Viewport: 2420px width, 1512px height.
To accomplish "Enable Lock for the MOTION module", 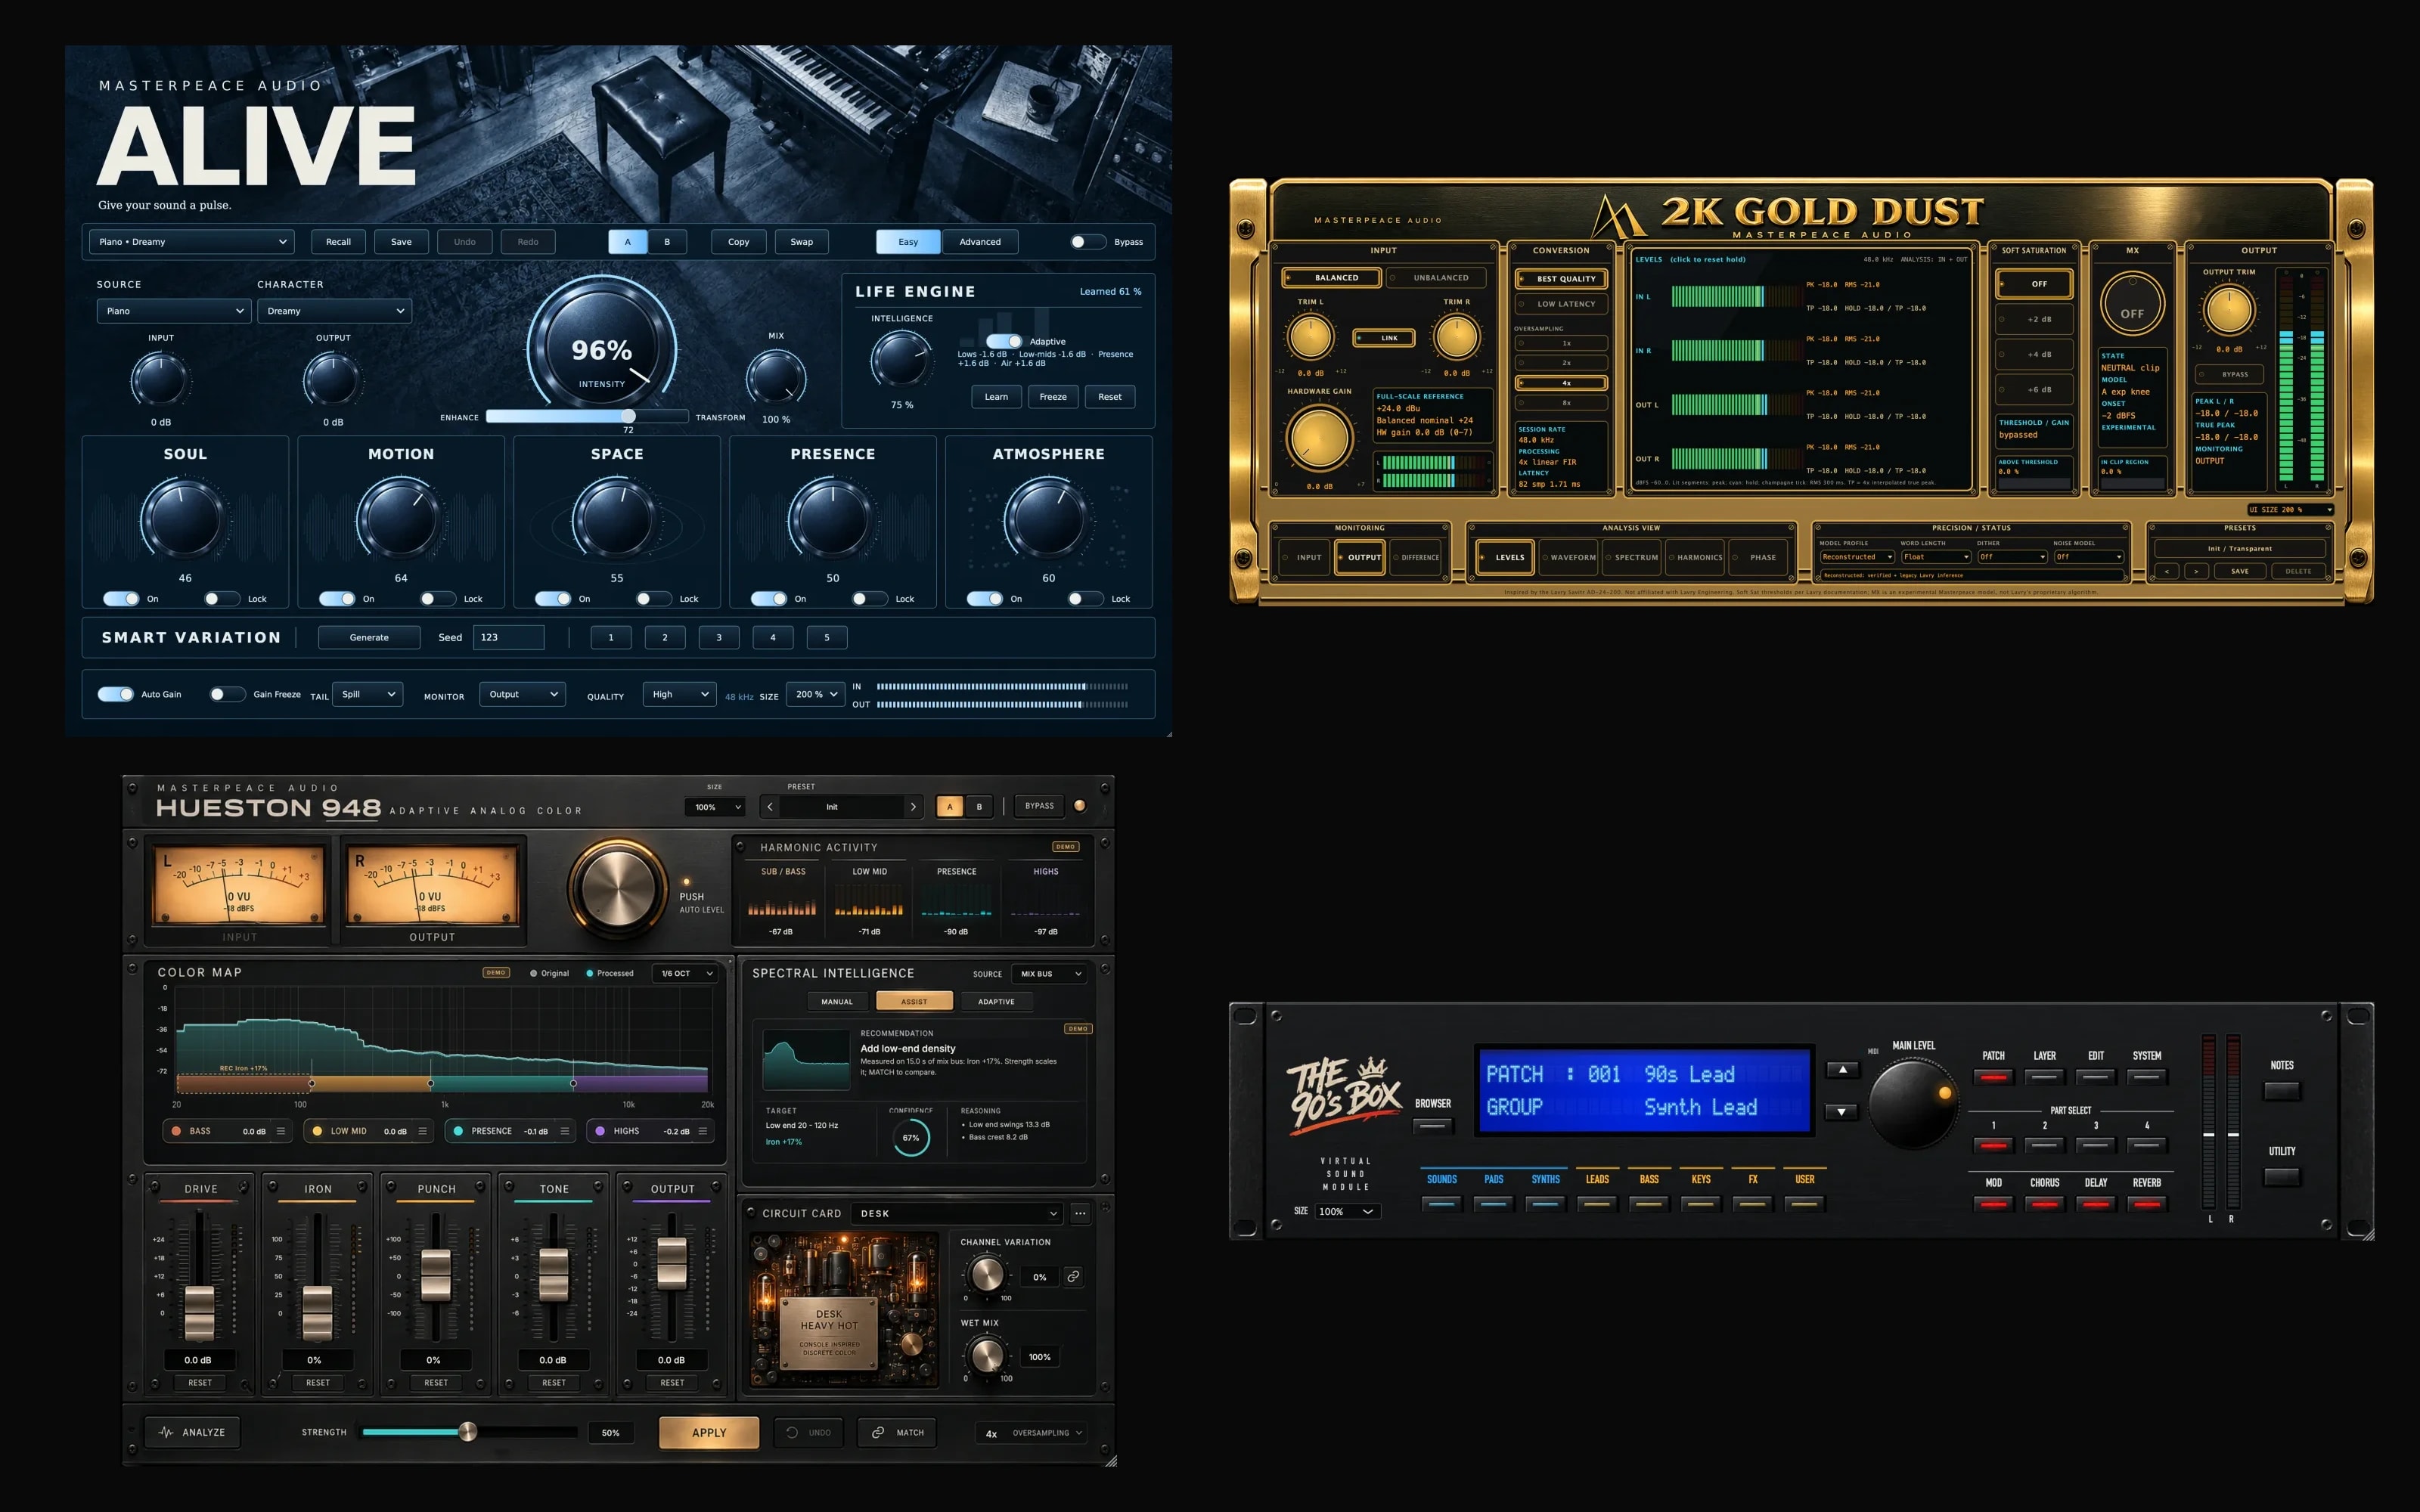I will pos(437,599).
